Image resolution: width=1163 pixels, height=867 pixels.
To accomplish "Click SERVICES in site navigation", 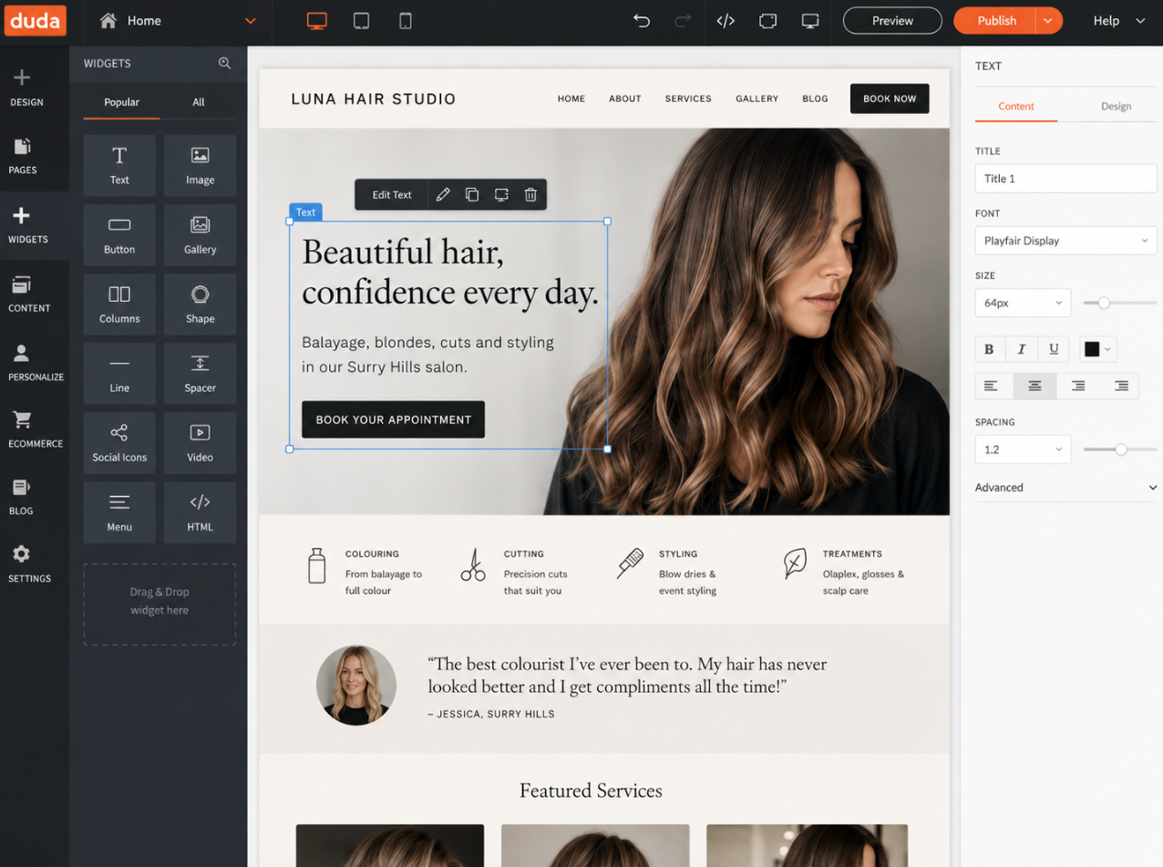I will coord(688,98).
